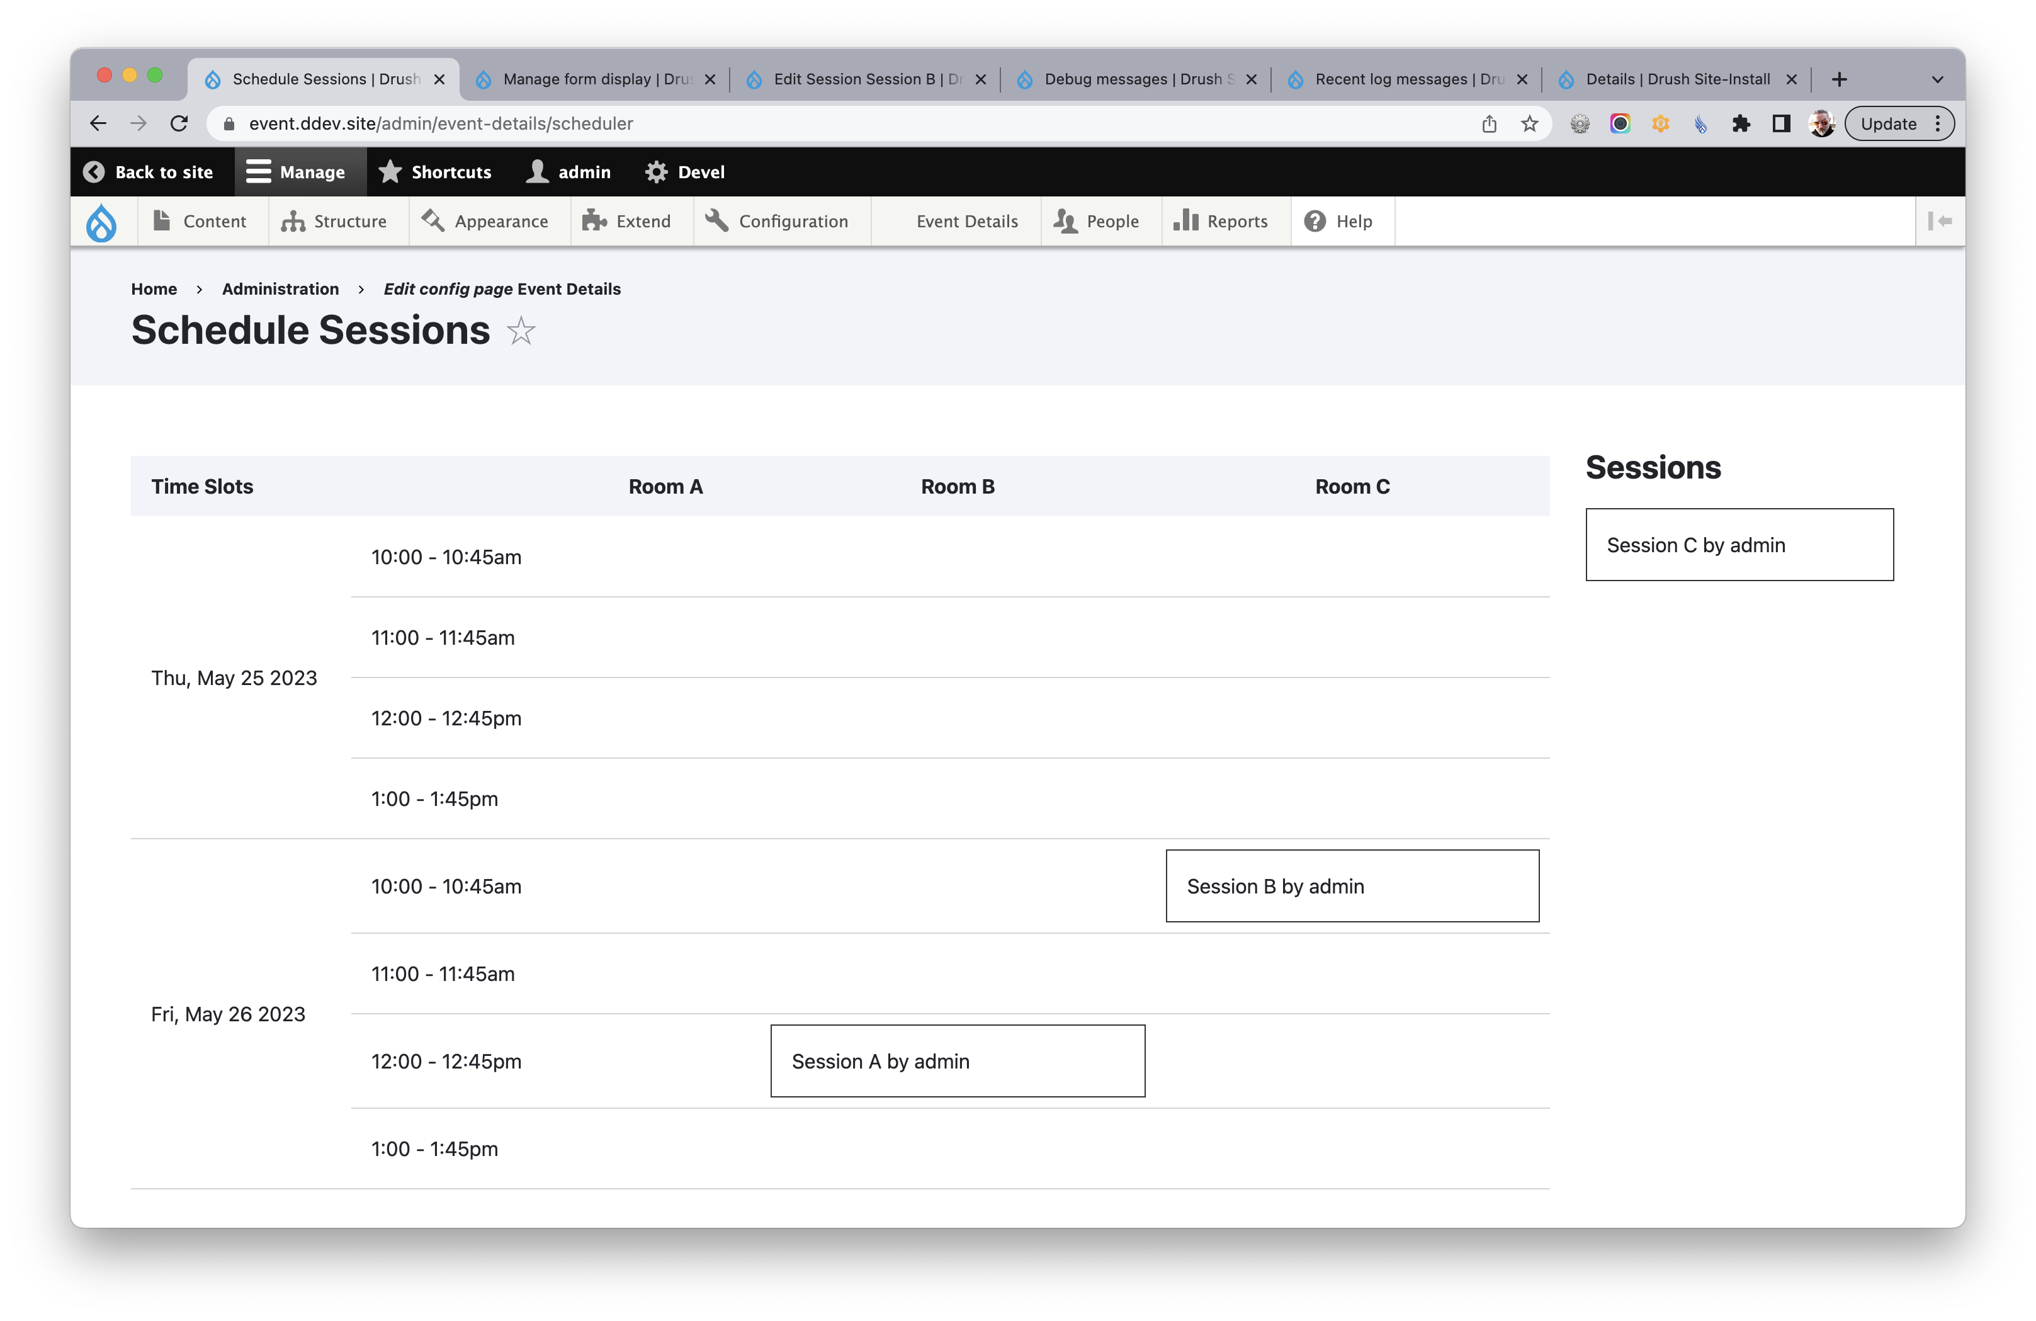Click the Extend puzzle-piece icon
The height and width of the screenshot is (1321, 2036).
594,221
